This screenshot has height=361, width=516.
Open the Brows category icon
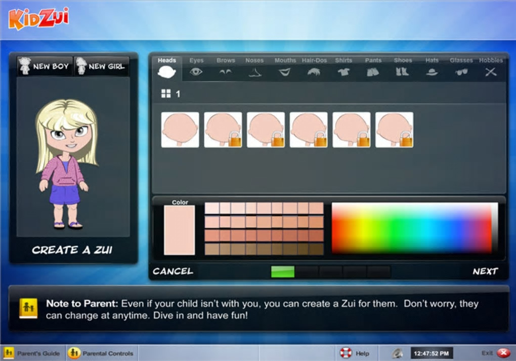(226, 71)
